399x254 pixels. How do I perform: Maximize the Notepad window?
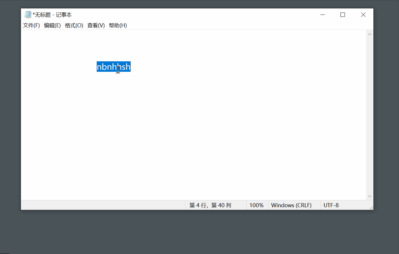point(342,14)
